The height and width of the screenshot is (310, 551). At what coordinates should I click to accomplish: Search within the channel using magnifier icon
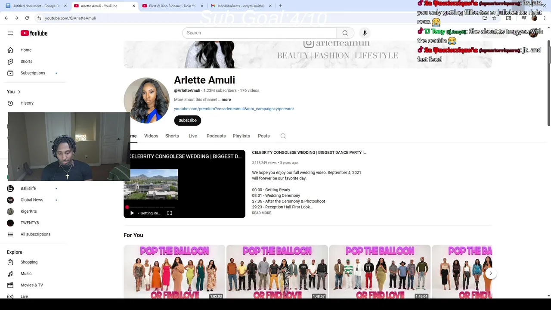283,136
